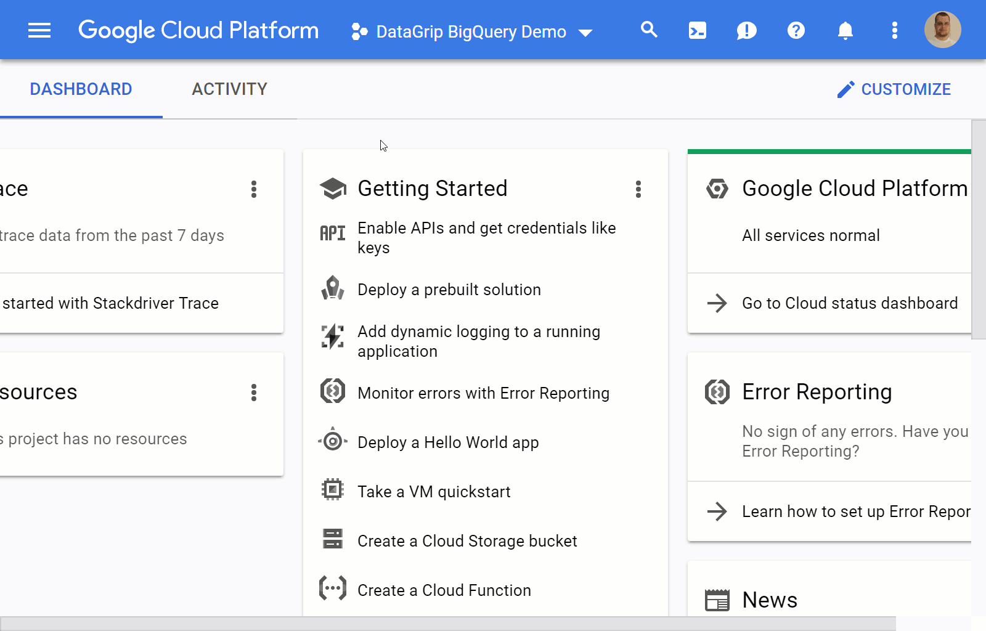Open the send feedback icon
Viewport: 986px width, 631px height.
pos(746,30)
